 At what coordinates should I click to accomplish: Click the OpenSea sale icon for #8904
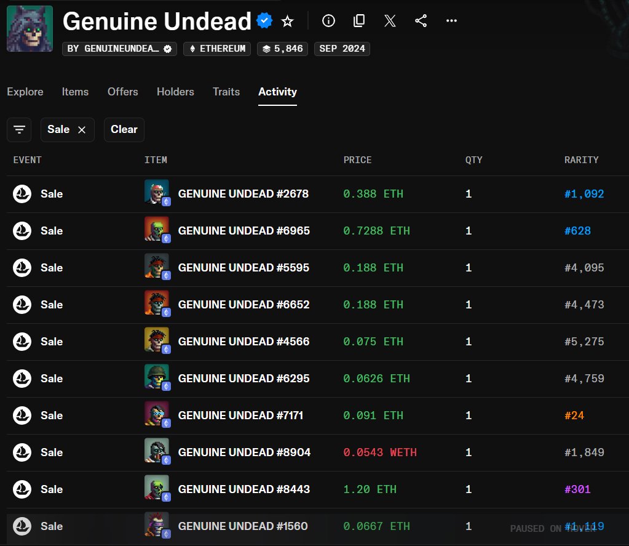[22, 452]
